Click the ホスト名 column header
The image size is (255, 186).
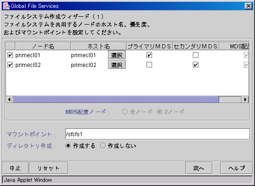pyautogui.click(x=99, y=46)
